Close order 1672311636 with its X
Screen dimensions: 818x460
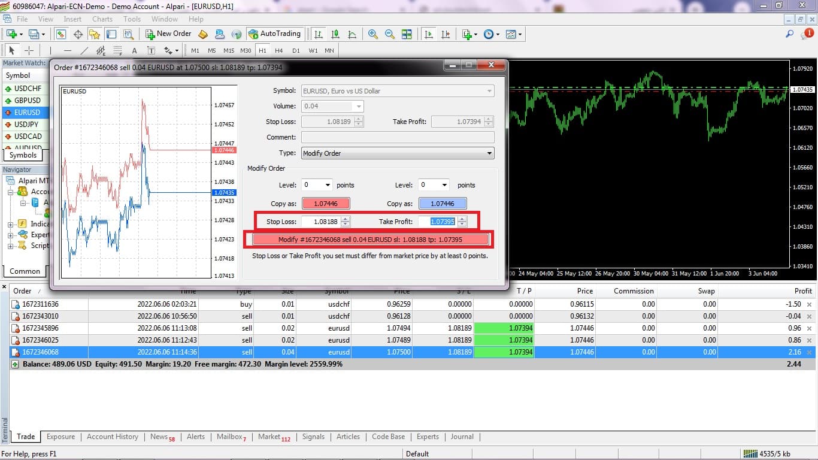point(809,304)
